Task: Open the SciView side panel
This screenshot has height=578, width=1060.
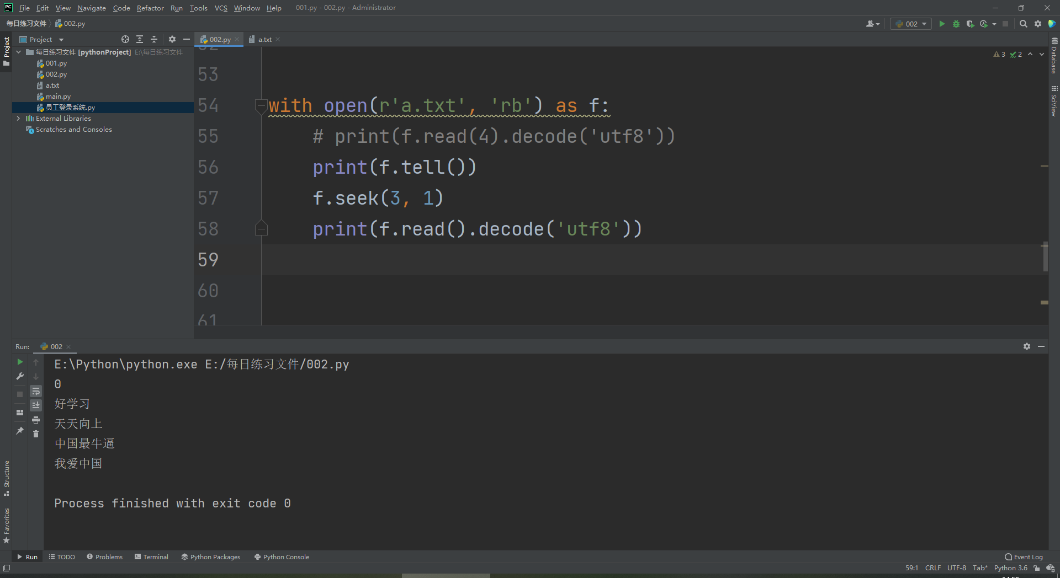Action: [x=1054, y=100]
